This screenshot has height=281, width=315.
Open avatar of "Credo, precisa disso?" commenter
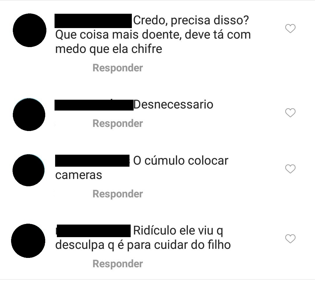(29, 30)
